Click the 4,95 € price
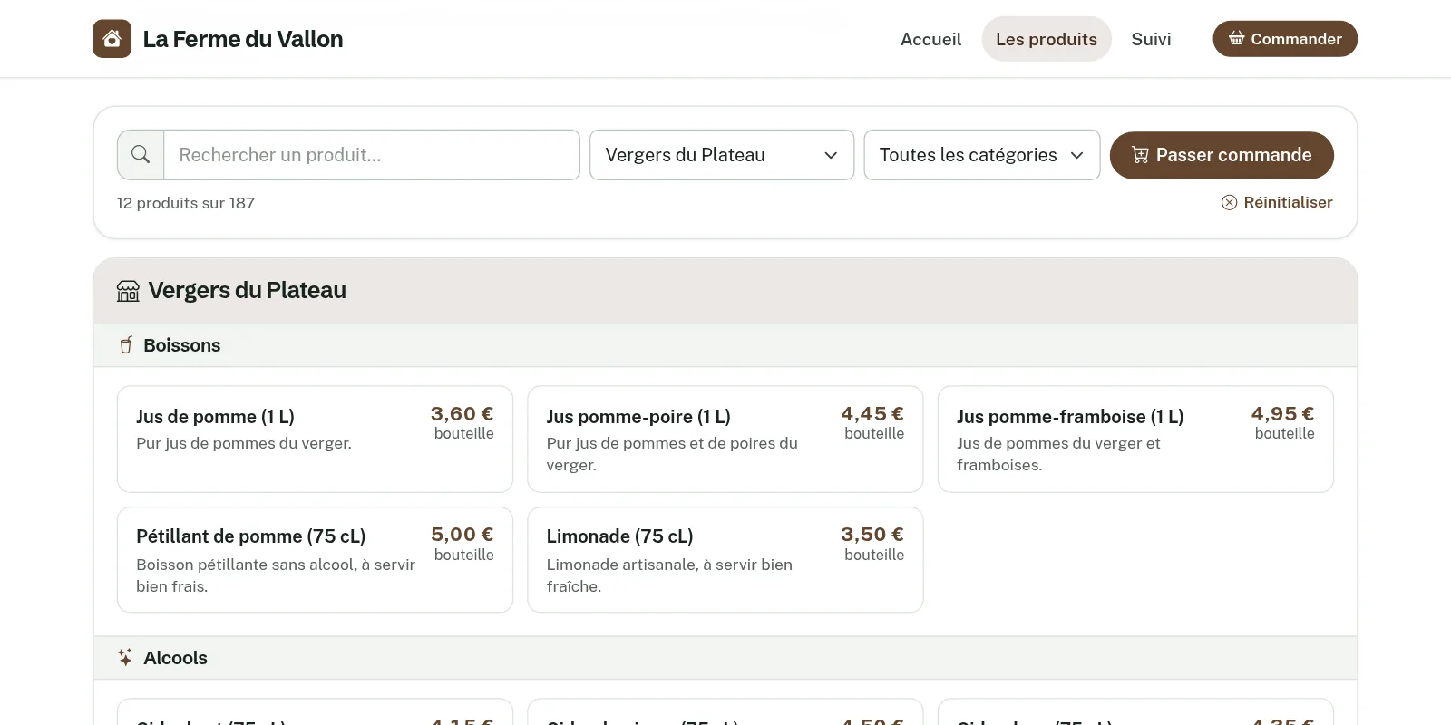The image size is (1451, 725). [1282, 414]
